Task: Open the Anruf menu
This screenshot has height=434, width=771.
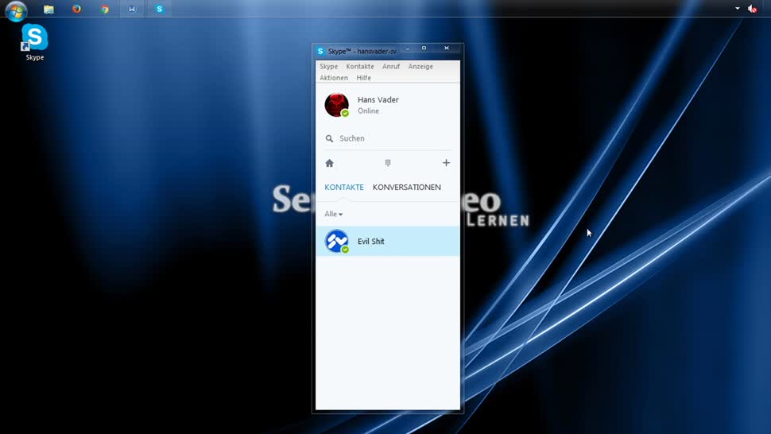Action: (x=391, y=66)
